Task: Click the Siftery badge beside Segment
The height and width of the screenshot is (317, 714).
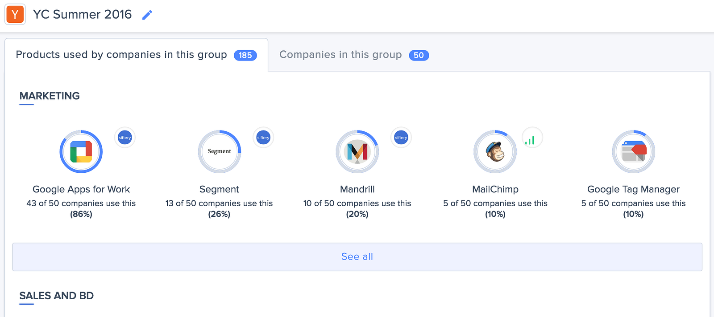Action: click(263, 138)
